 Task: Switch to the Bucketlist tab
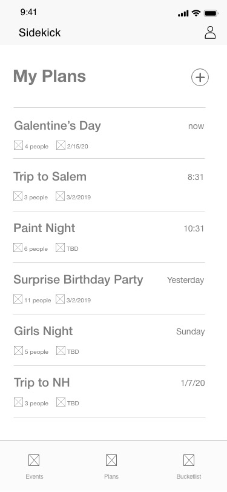pos(189,467)
